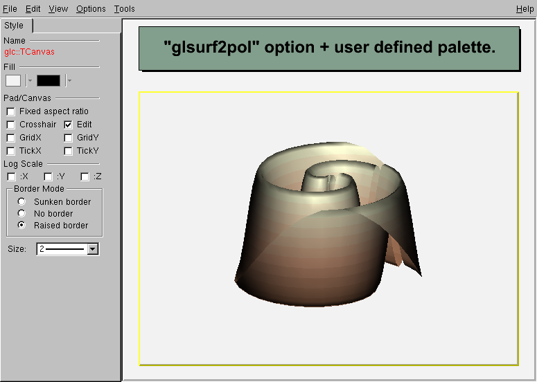Select the Style tab
This screenshot has width=537, height=382.
[15, 26]
